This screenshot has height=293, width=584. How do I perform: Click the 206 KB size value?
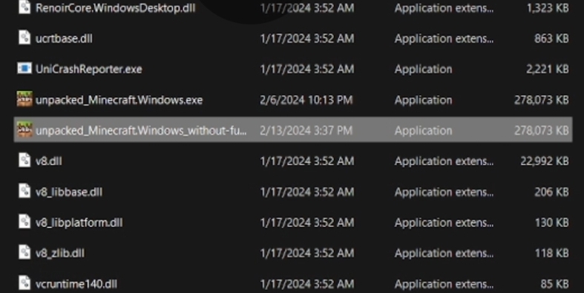point(551,192)
